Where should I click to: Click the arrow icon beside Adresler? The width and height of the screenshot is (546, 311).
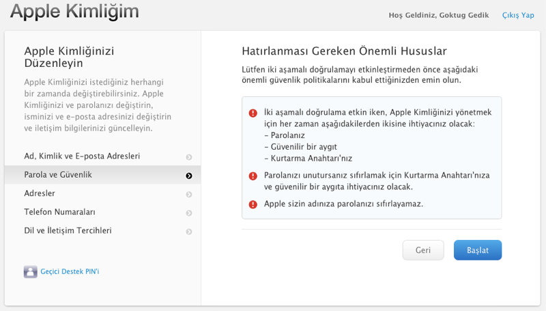click(x=189, y=195)
